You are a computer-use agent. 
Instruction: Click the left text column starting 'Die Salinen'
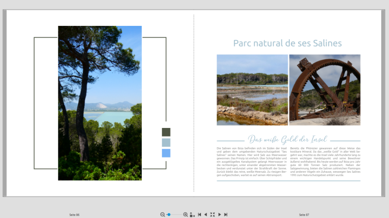pos(252,162)
